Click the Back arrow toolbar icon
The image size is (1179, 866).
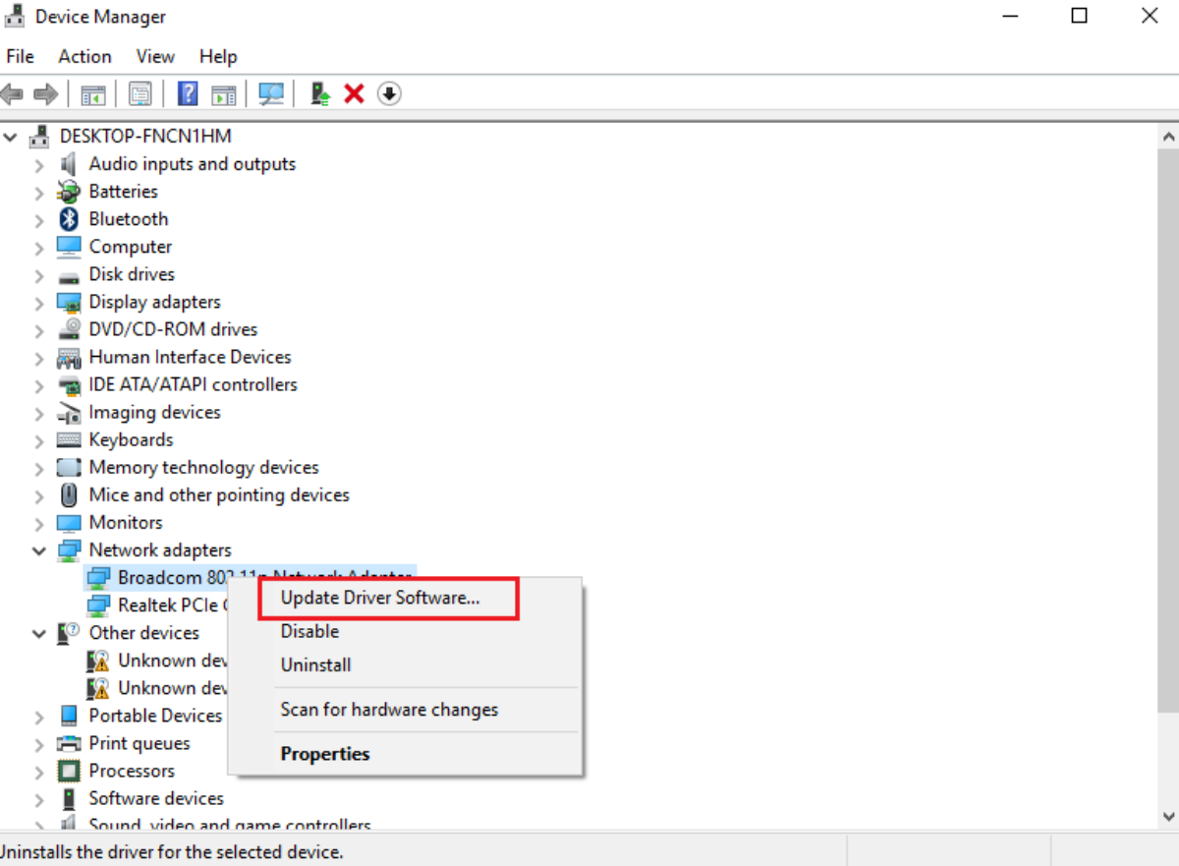coord(12,94)
